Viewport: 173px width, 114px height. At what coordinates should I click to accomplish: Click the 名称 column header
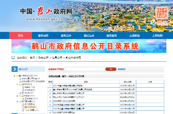[86, 82]
